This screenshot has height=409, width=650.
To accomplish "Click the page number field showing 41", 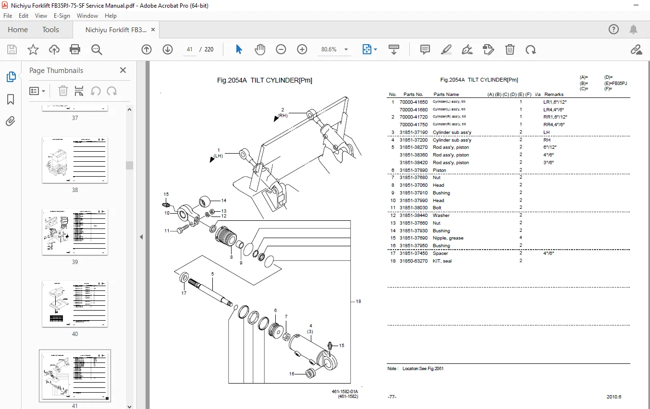I will (x=190, y=49).
